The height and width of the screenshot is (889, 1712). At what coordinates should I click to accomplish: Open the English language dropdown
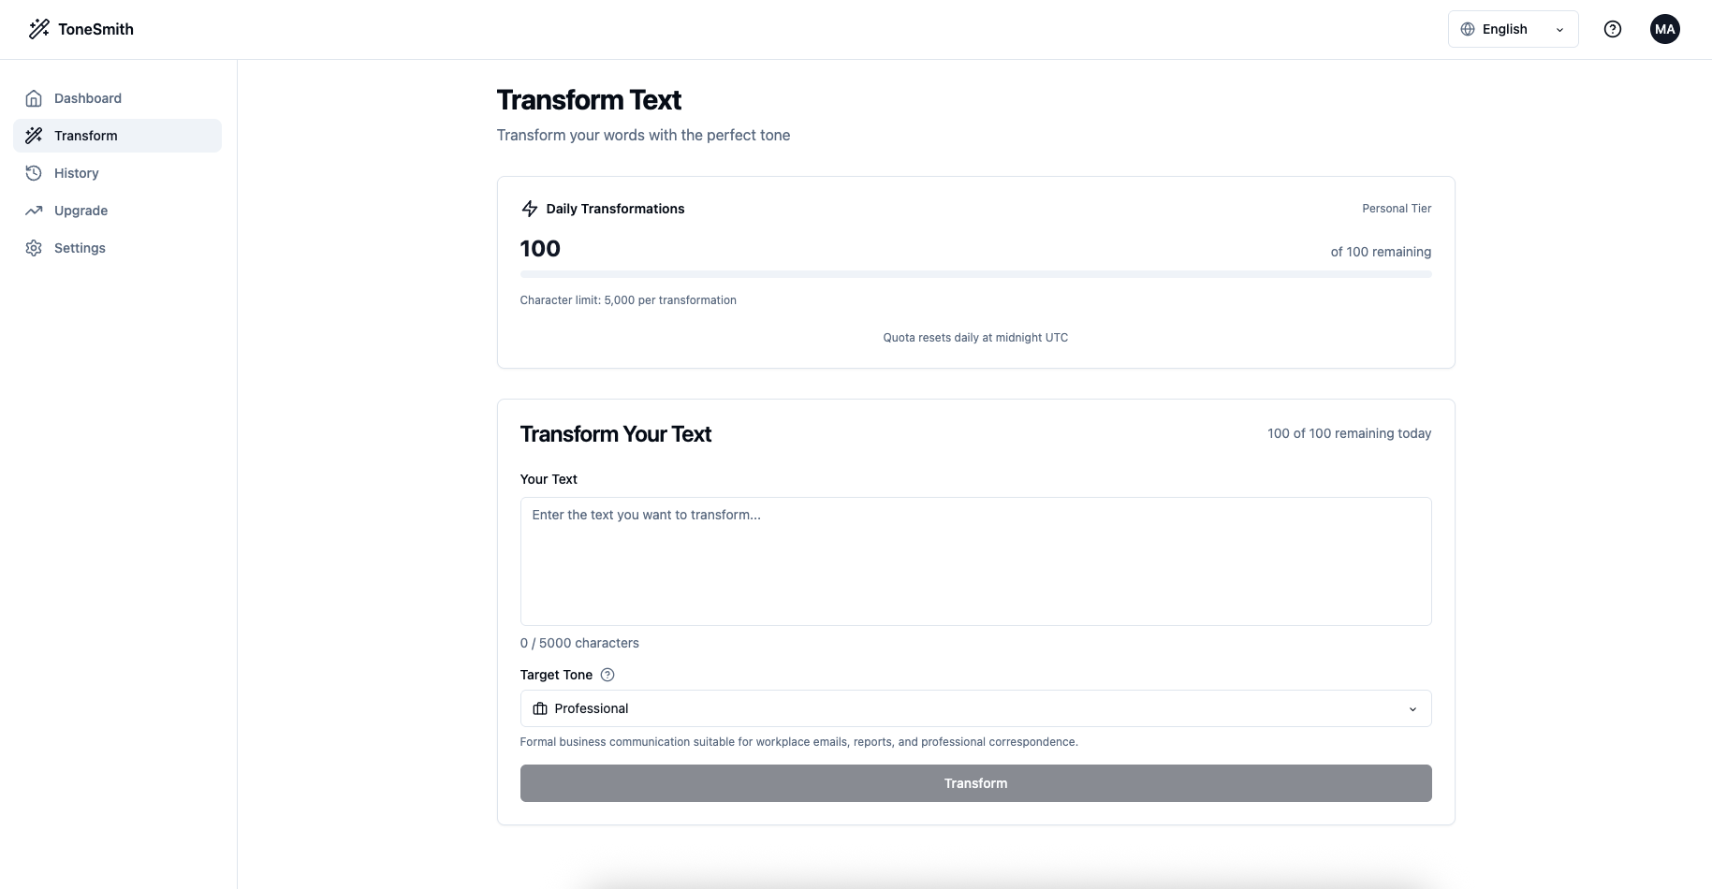(x=1512, y=29)
